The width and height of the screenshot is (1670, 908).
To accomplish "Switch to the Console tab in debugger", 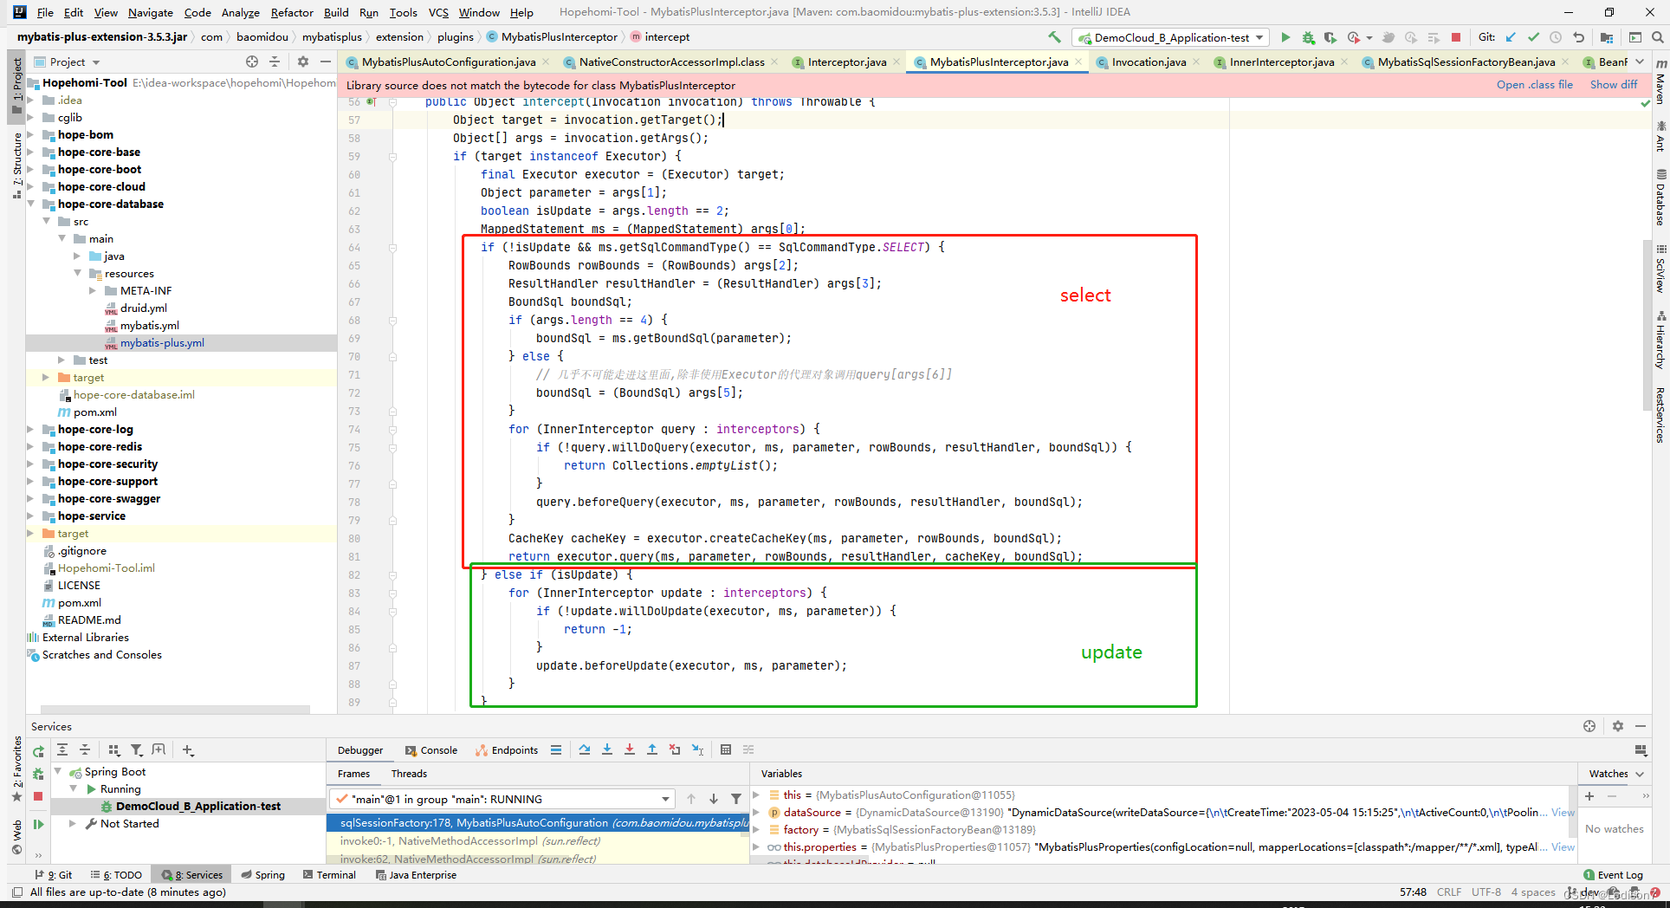I will [x=431, y=750].
